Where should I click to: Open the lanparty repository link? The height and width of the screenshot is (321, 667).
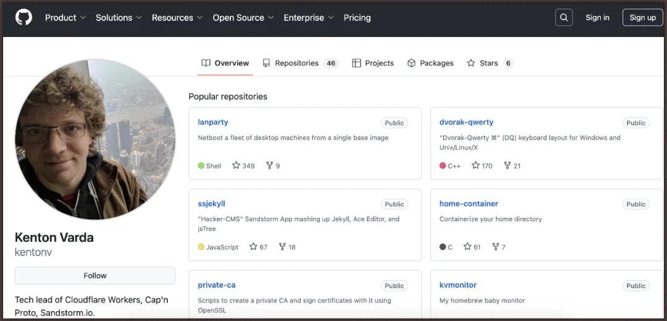click(x=213, y=122)
